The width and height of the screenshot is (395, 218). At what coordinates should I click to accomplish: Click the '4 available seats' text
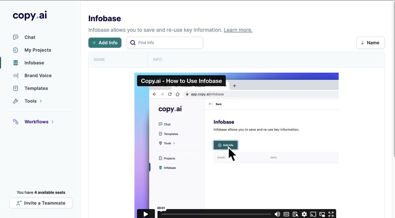(x=50, y=192)
